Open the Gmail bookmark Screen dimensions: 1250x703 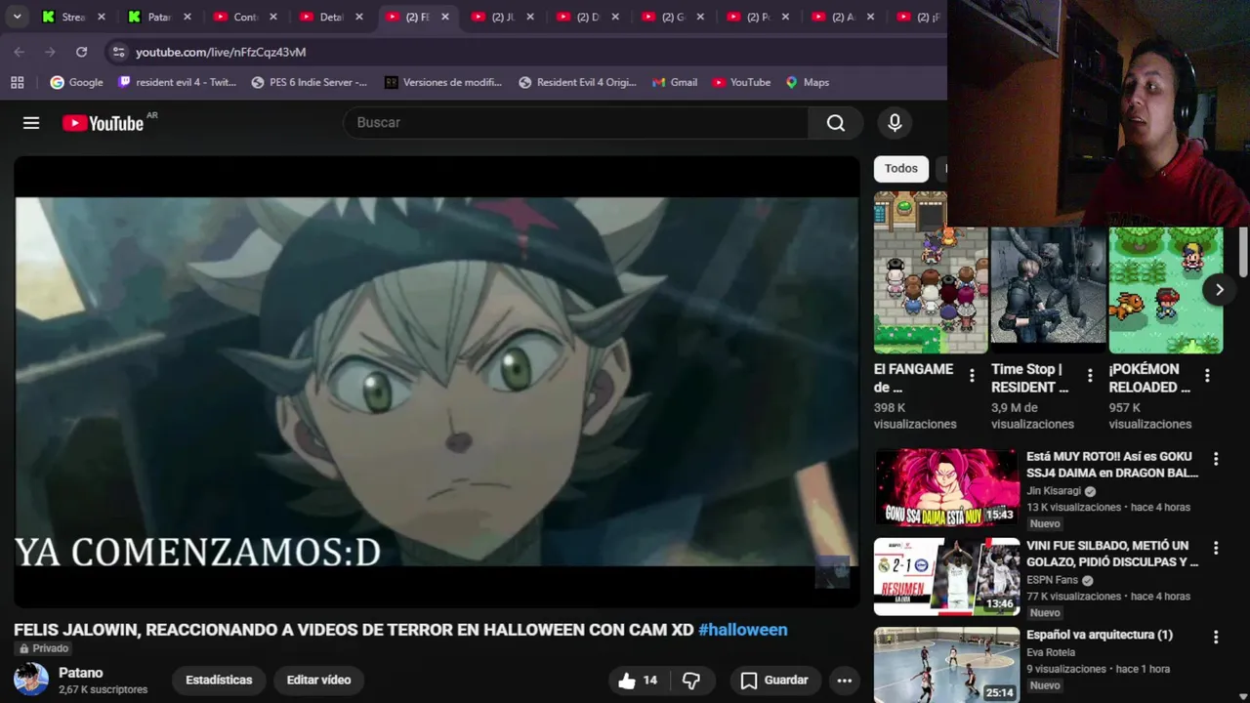pos(675,82)
